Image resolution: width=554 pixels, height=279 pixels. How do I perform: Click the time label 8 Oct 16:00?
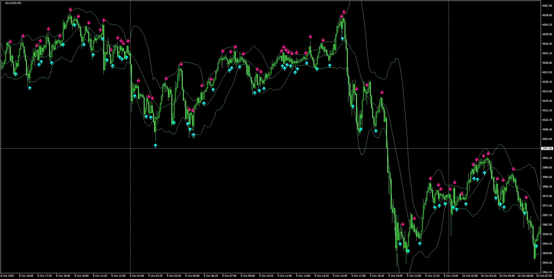pyautogui.click(x=26, y=276)
